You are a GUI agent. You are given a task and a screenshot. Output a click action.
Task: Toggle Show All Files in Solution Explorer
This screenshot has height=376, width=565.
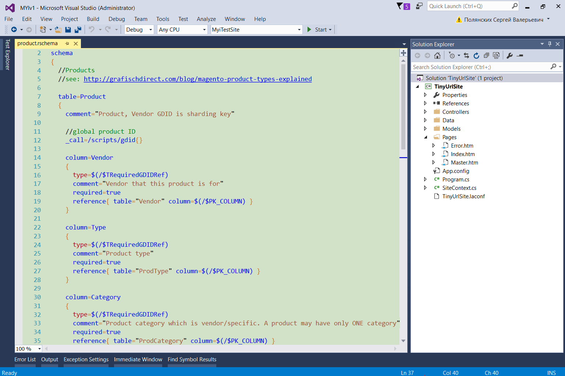(x=496, y=55)
